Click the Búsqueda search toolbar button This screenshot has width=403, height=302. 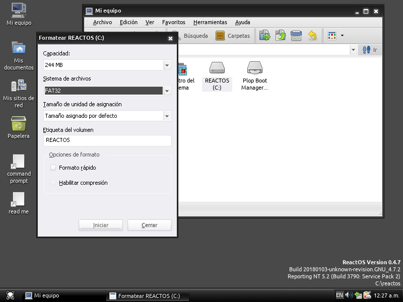coord(193,36)
